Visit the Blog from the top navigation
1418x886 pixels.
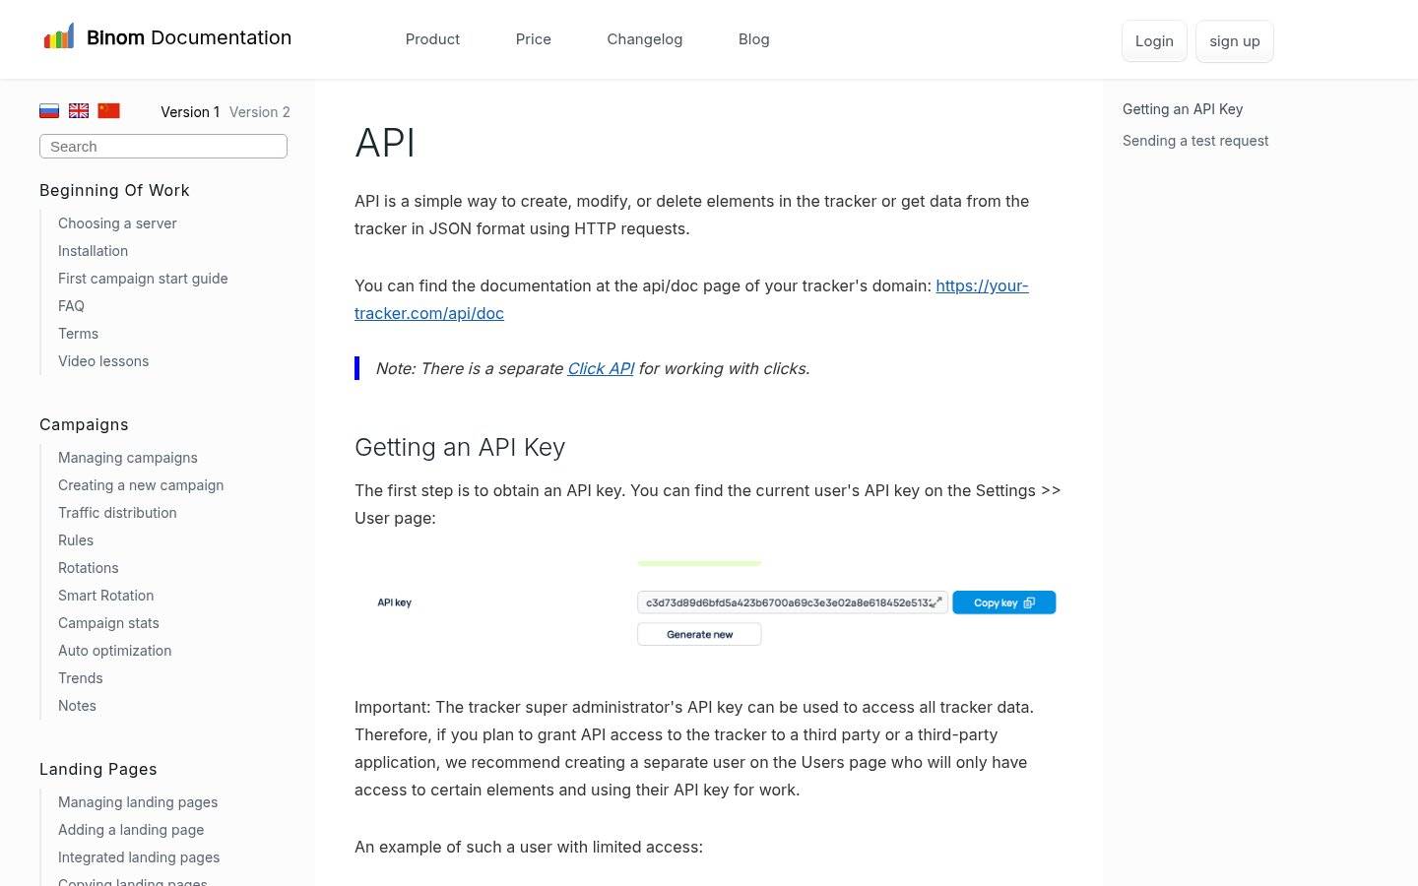[x=754, y=39]
